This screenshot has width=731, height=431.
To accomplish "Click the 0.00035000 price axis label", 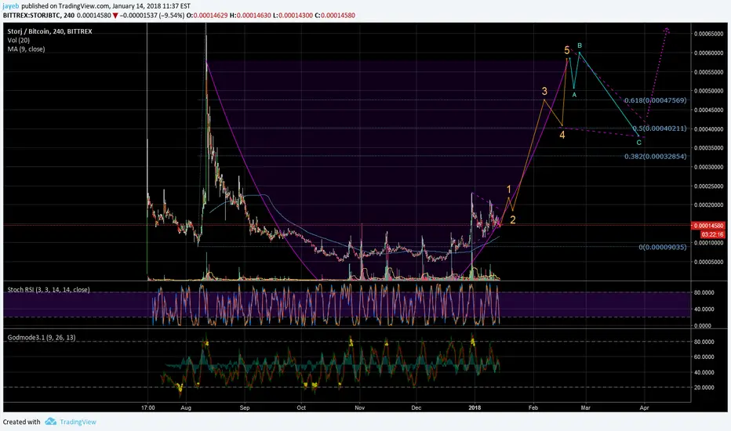I will click(x=708, y=147).
